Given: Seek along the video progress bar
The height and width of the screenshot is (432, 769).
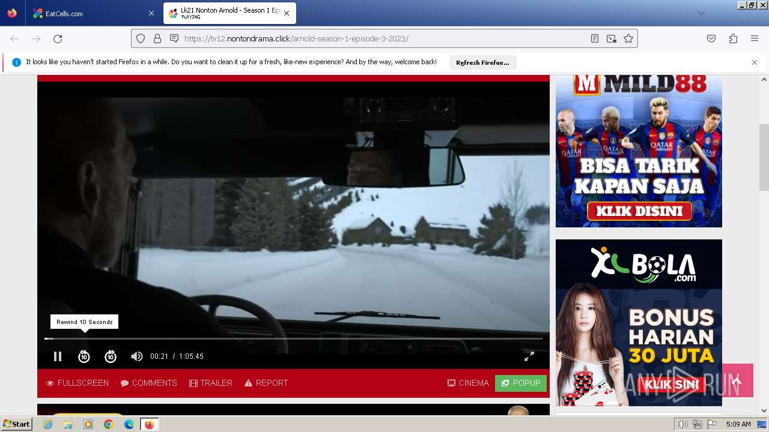Looking at the screenshot, I should (293, 338).
